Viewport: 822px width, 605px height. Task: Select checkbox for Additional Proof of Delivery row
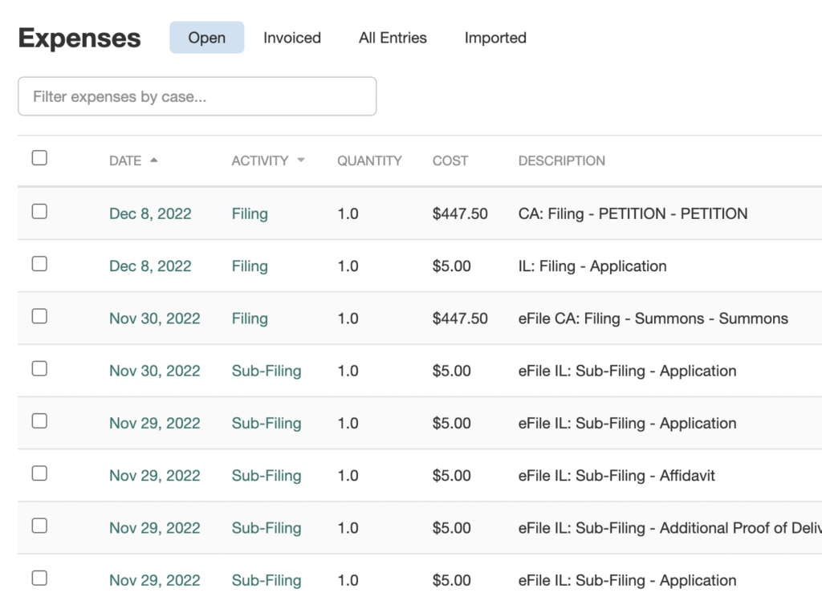[39, 526]
